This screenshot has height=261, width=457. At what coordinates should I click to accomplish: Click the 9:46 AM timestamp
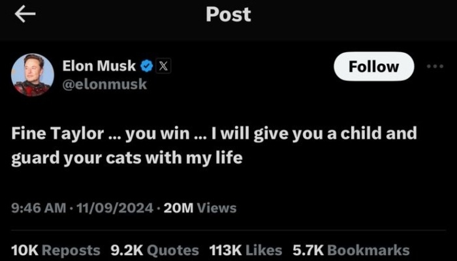(x=39, y=208)
